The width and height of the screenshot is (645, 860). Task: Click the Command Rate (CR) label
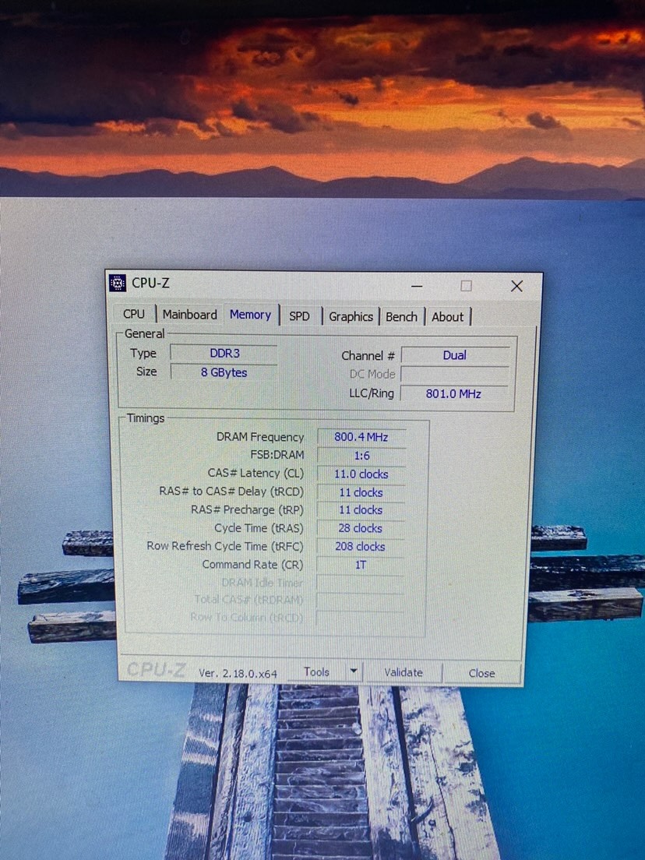pyautogui.click(x=252, y=564)
